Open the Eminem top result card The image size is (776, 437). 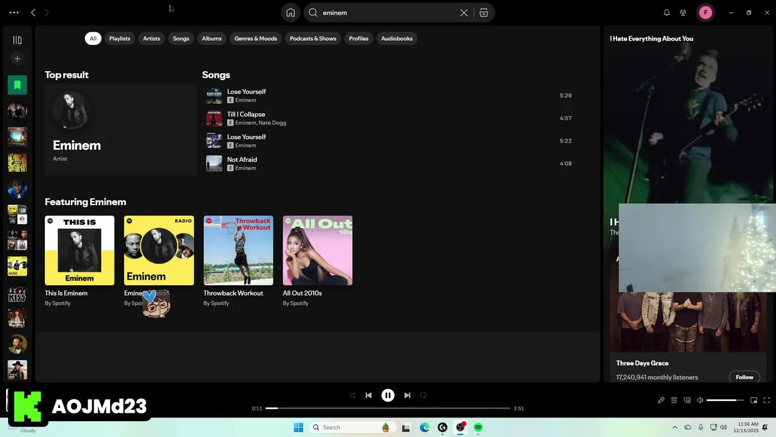click(121, 129)
